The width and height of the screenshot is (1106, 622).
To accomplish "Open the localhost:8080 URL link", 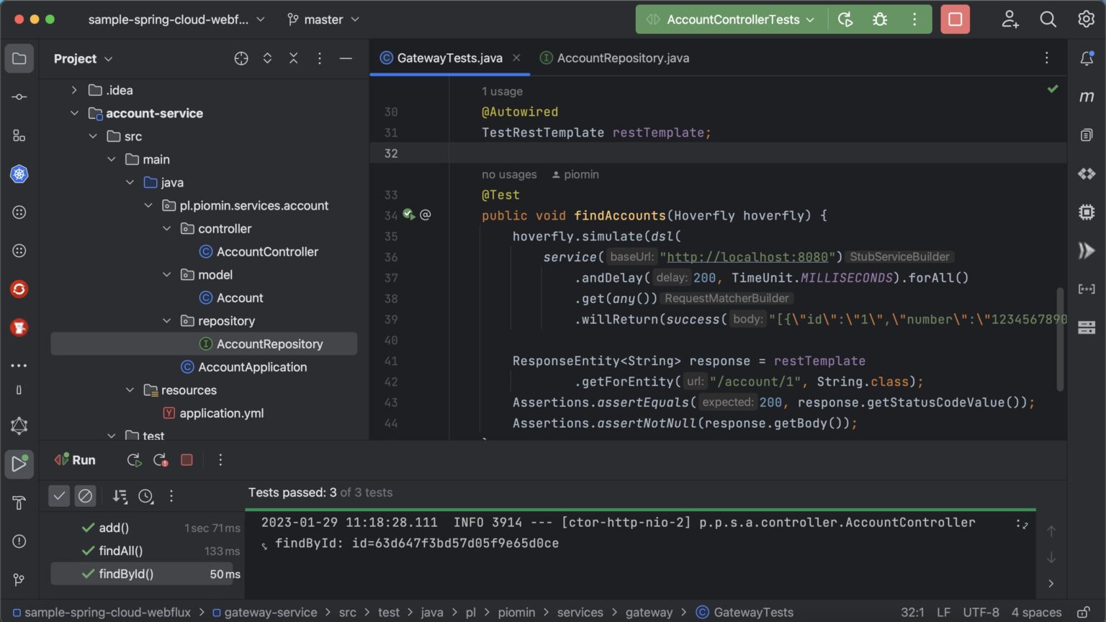I will coord(747,257).
